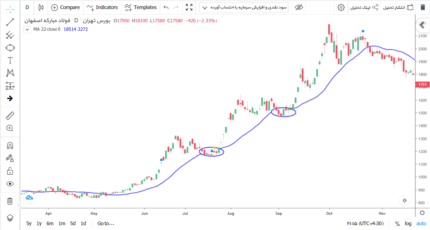
Task: Click the cloud logo on chart
Action: click(29, 198)
